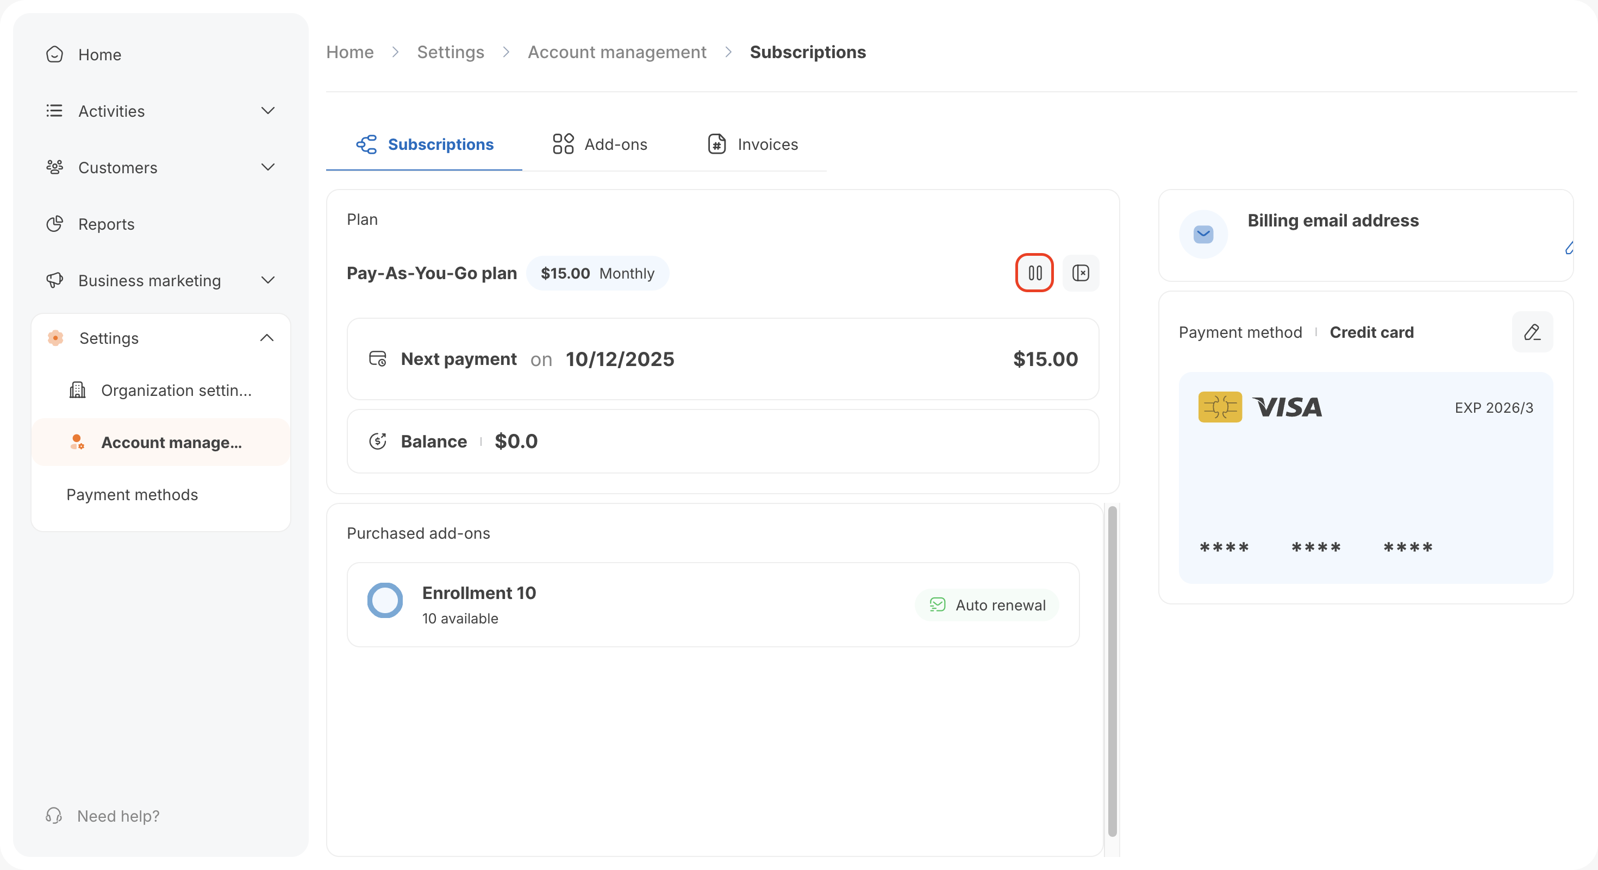Toggle the Auto renewal badge
The image size is (1598, 870).
coord(988,605)
